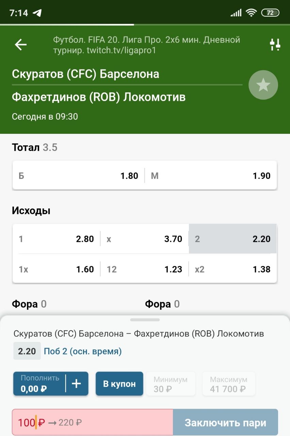Tap the back arrow icon
Image resolution: width=290 pixels, height=436 pixels.
click(x=21, y=45)
